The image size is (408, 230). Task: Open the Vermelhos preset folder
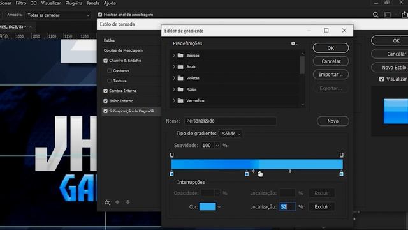click(196, 100)
